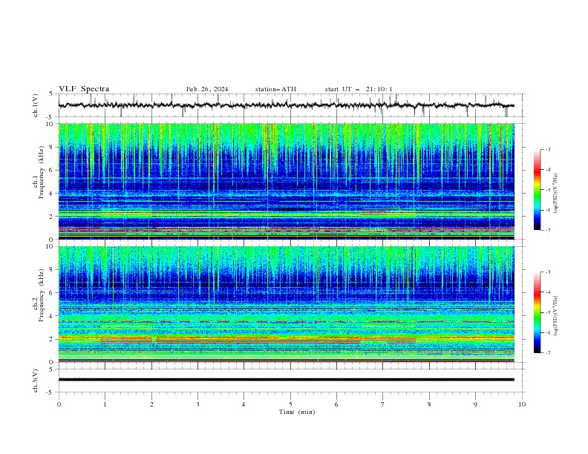Click the ch.2 colorbar "log(PSD)(V²/Hz)" label

(x=556, y=316)
